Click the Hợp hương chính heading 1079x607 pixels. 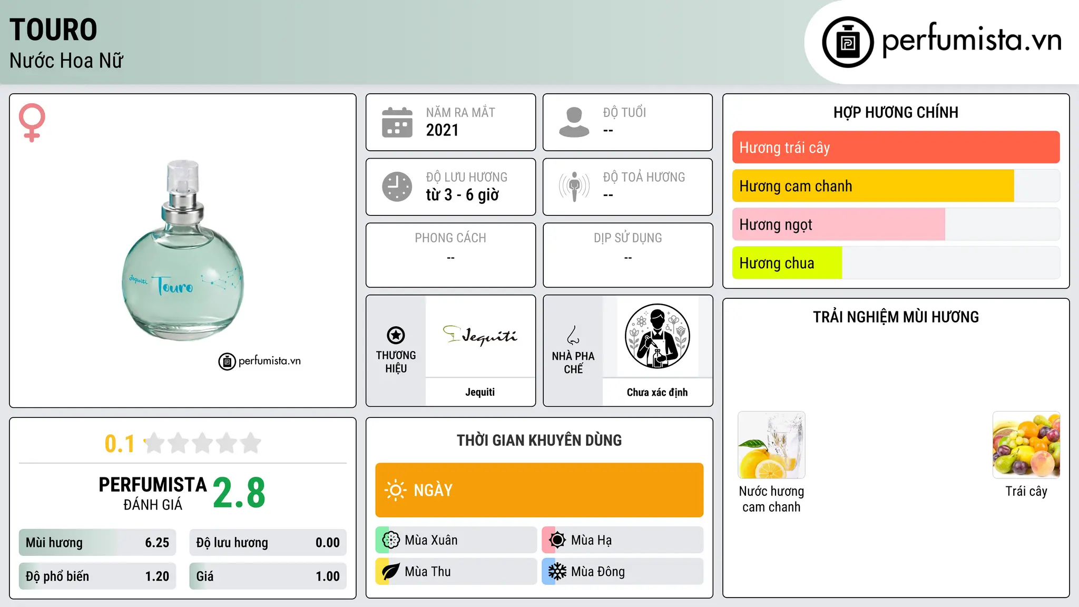(896, 112)
